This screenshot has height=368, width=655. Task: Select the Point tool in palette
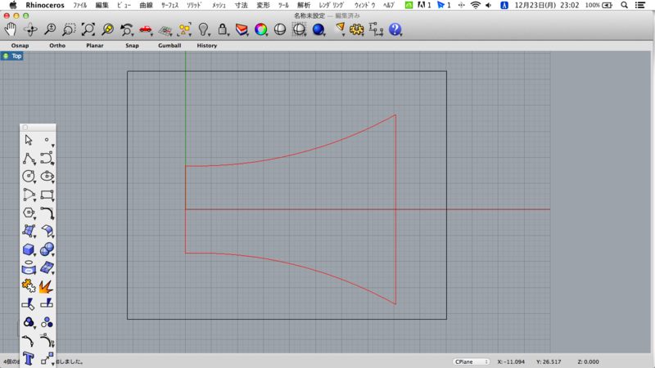(47, 140)
